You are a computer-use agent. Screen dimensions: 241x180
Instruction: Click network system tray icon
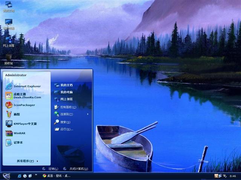(220, 176)
